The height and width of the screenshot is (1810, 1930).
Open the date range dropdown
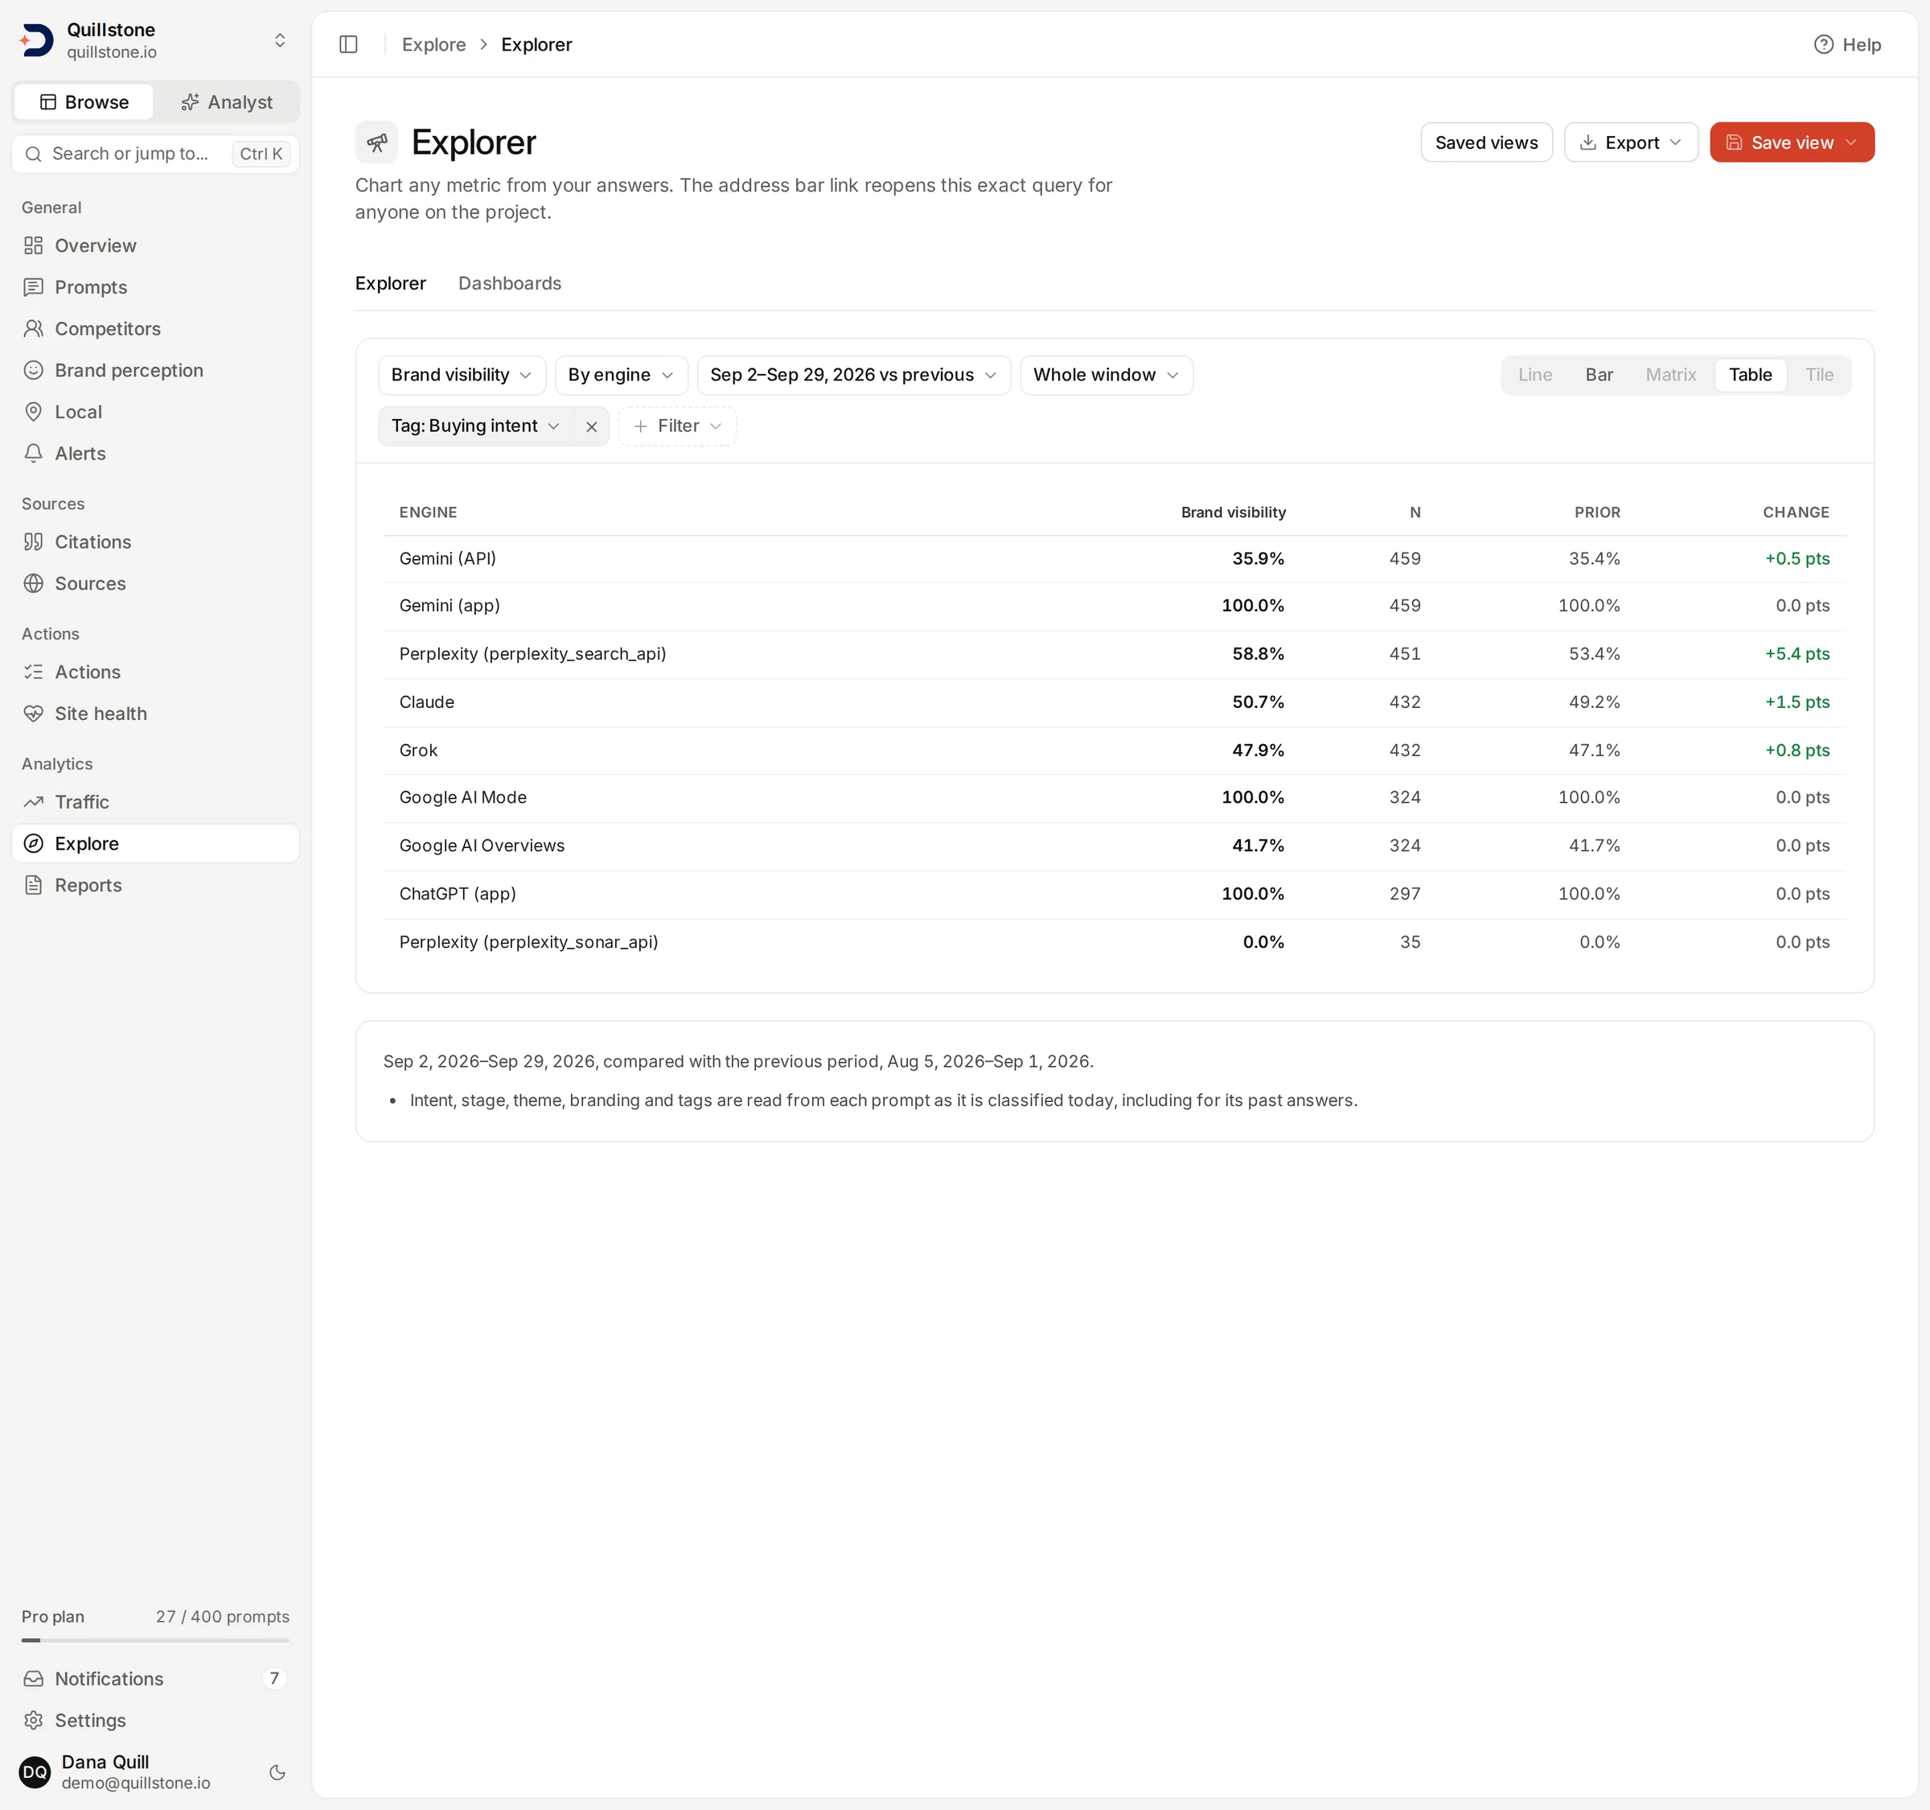point(854,376)
